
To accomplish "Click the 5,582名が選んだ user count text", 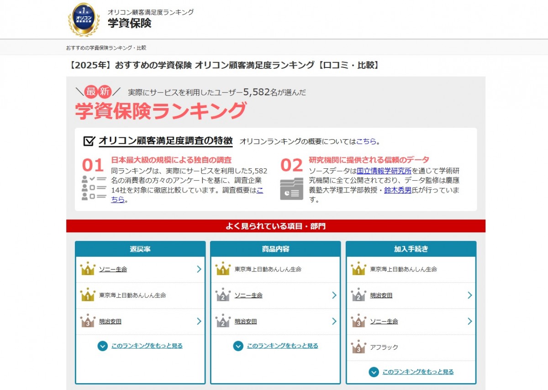I will (x=274, y=92).
